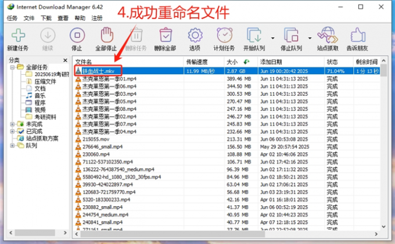Viewport: 395px width, 244px height.
Task: Click the file list horizontal scrollbar right arrow
Action: [x=376, y=234]
